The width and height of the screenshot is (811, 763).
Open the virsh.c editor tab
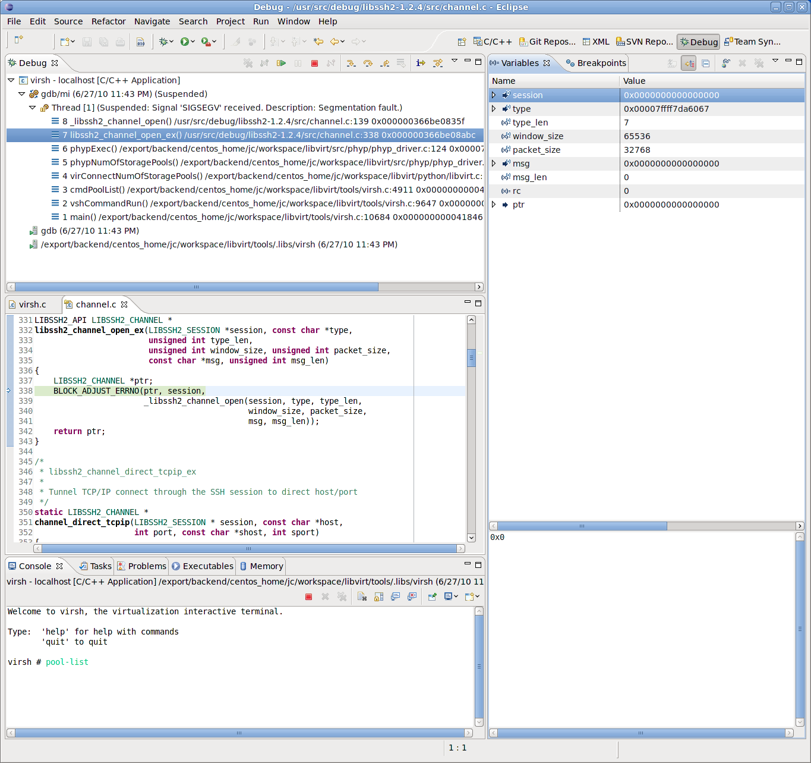pos(32,304)
